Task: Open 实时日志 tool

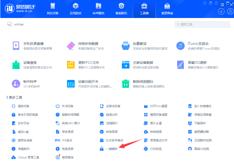Action: (20, 123)
